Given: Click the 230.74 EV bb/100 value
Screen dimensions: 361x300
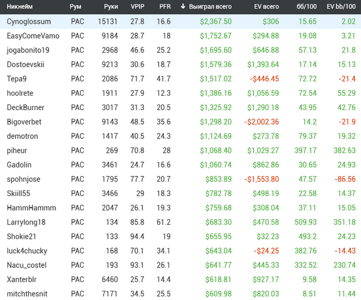Looking at the screenshot, I should click(x=344, y=265).
